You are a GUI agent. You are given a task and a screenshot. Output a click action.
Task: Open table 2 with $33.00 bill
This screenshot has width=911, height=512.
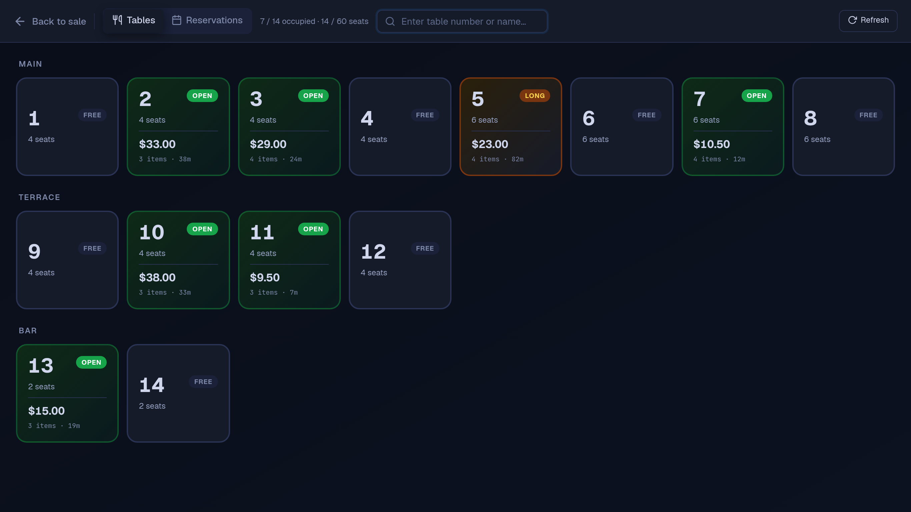click(x=178, y=127)
